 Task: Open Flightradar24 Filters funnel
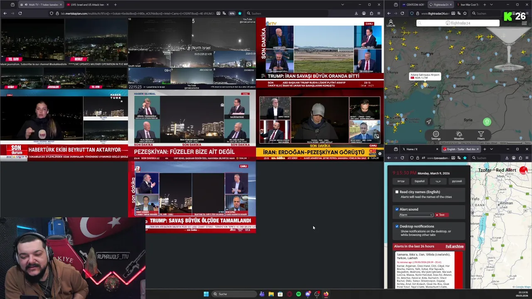click(x=481, y=135)
